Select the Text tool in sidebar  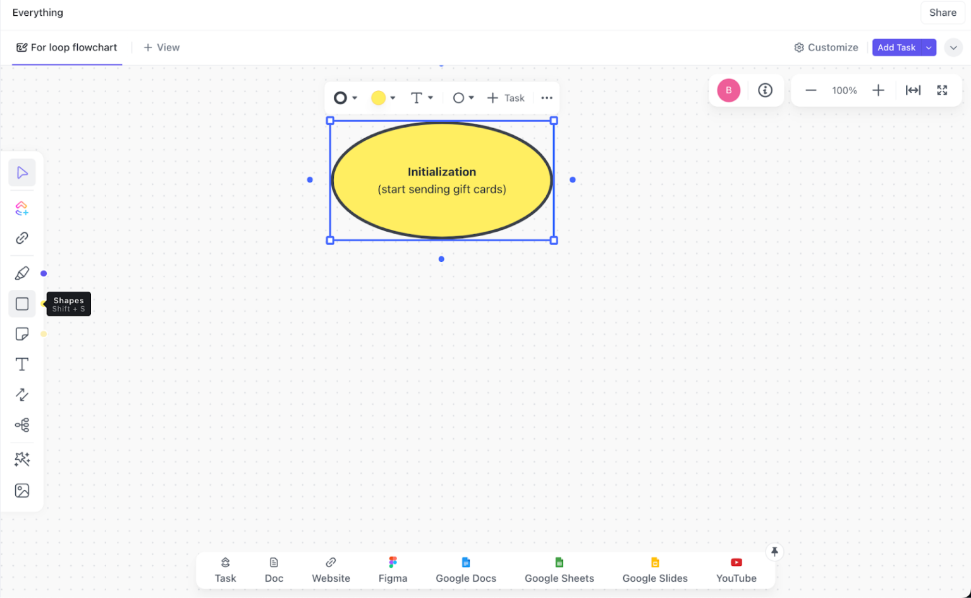click(x=22, y=364)
